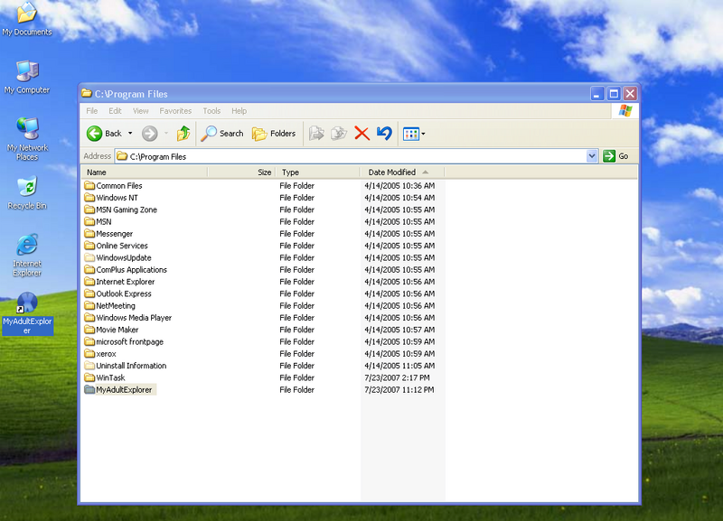Click the Common Files folder icon
The height and width of the screenshot is (521, 723).
89,186
